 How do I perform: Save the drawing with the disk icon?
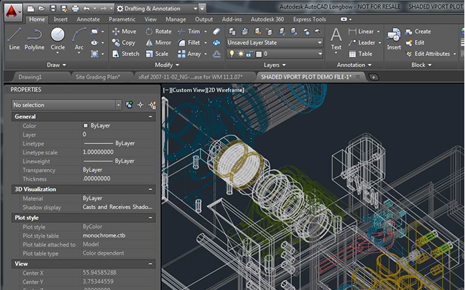pyautogui.click(x=53, y=8)
